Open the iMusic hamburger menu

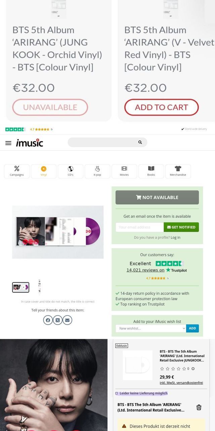click(8, 143)
